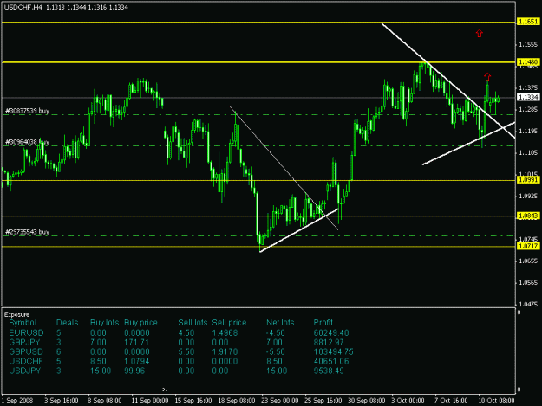Click the 1.0475 price scale label
542x406 pixels.
pyautogui.click(x=528, y=304)
